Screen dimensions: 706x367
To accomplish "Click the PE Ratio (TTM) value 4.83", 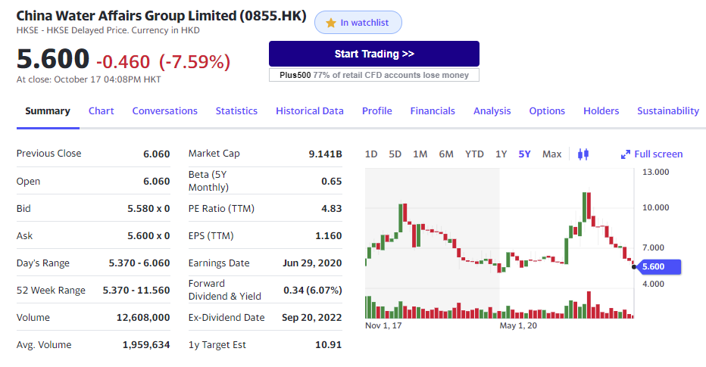I will pyautogui.click(x=331, y=209).
